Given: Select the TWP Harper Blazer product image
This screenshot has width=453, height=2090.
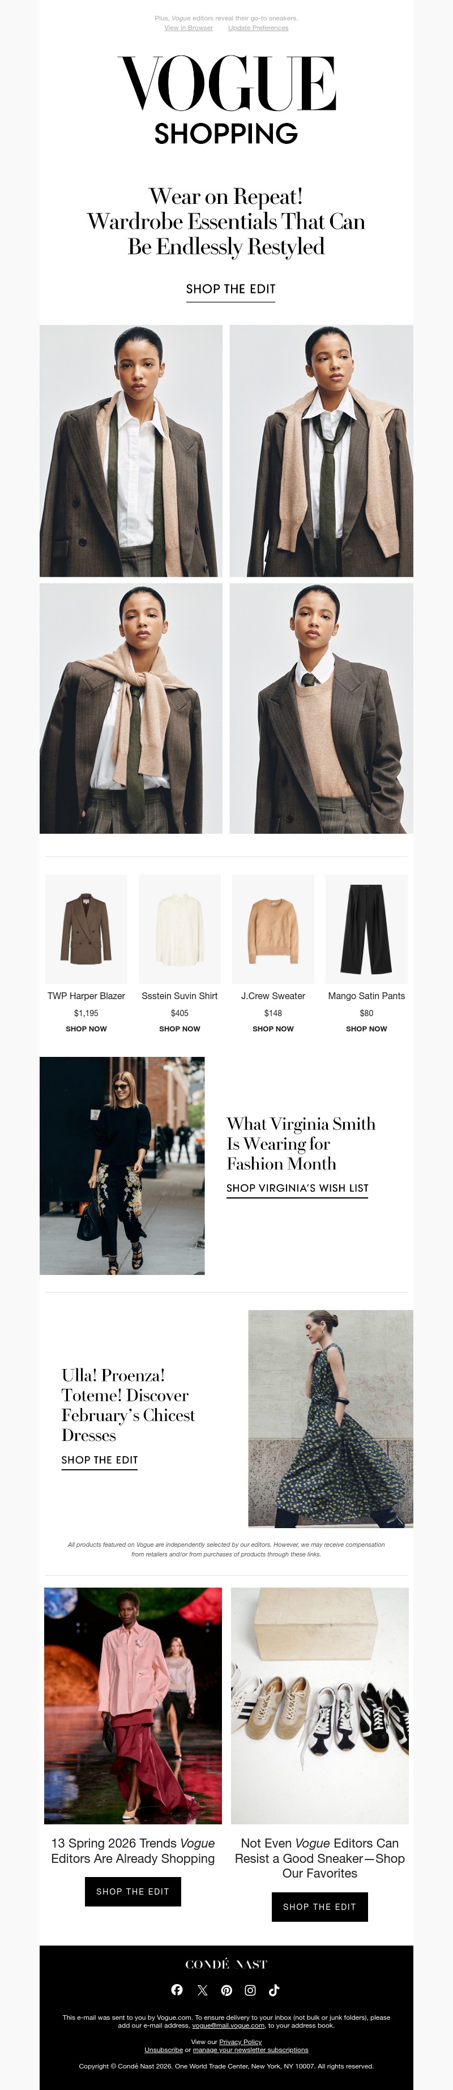Looking at the screenshot, I should click(x=86, y=929).
